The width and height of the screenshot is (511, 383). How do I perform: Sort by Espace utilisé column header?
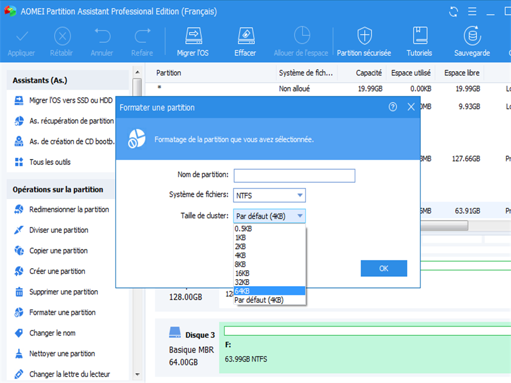(x=411, y=73)
